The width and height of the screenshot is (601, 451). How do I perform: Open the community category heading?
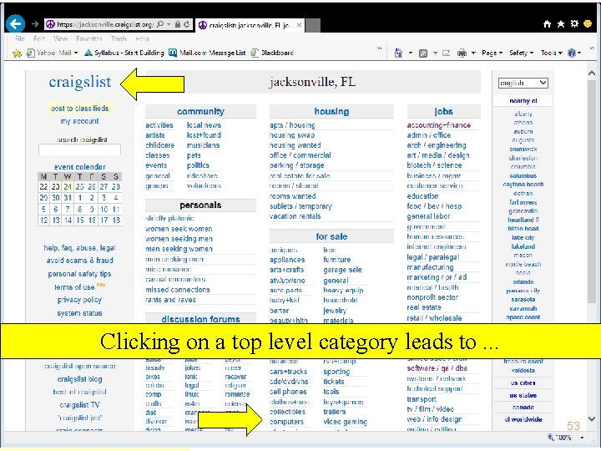[x=200, y=112]
